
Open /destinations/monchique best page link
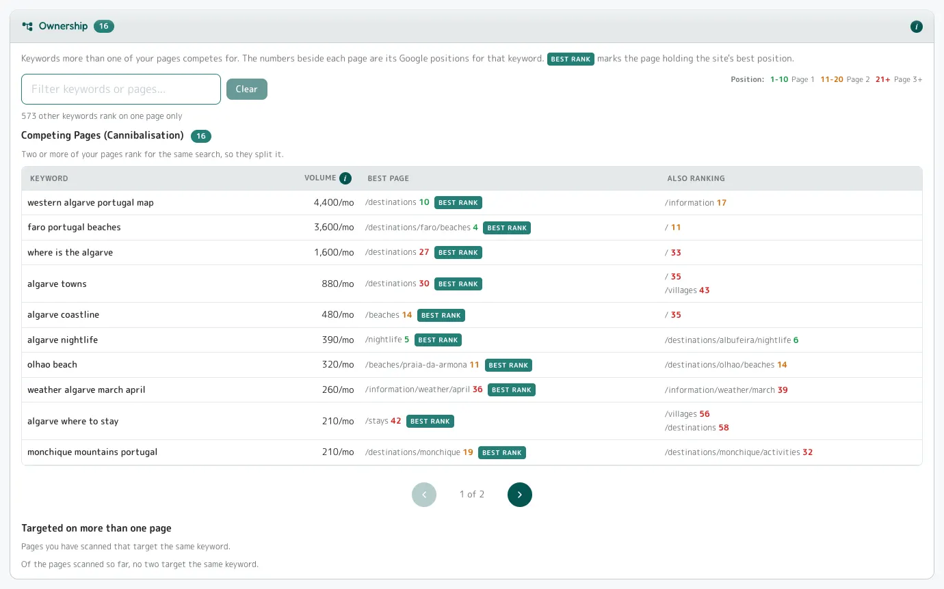pos(412,452)
